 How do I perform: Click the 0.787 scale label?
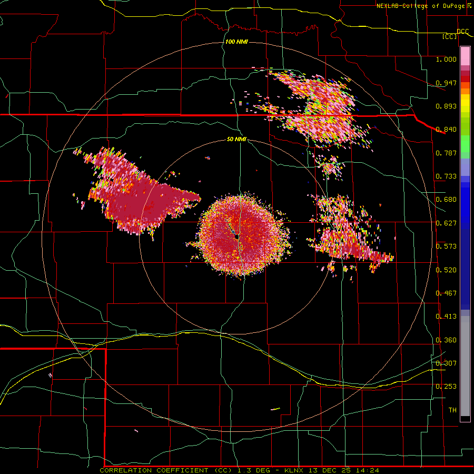click(x=446, y=153)
